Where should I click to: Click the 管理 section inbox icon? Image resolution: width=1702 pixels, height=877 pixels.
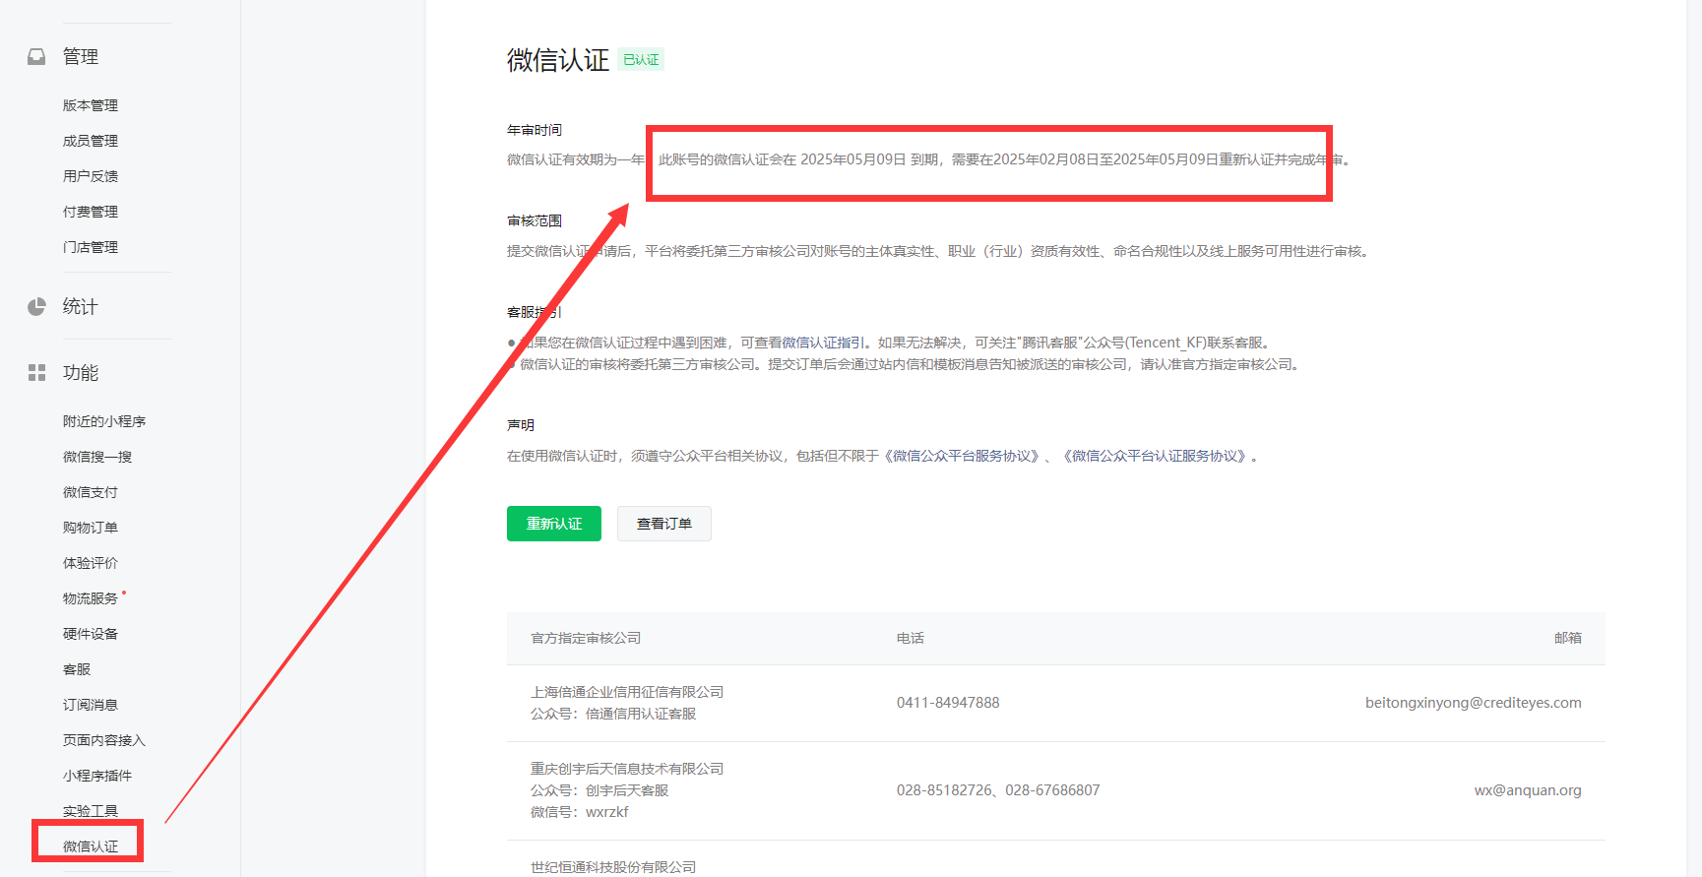tap(36, 57)
